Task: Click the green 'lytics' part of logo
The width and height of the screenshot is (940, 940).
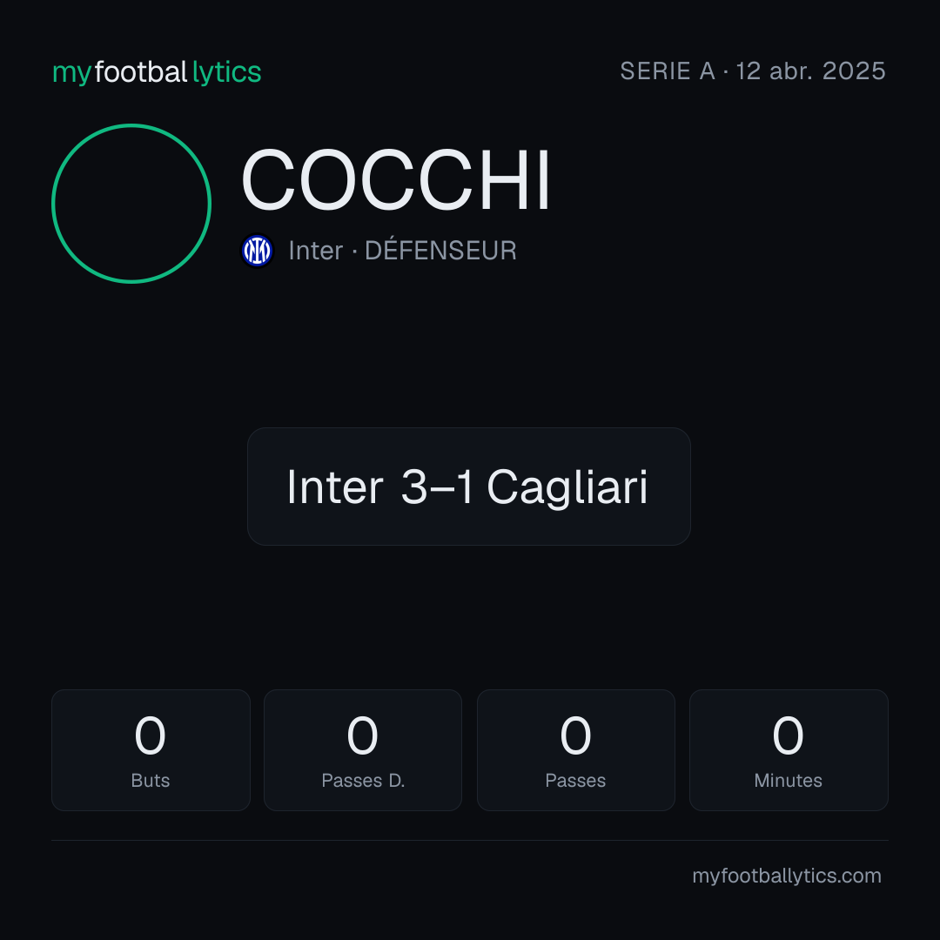Action: (226, 73)
